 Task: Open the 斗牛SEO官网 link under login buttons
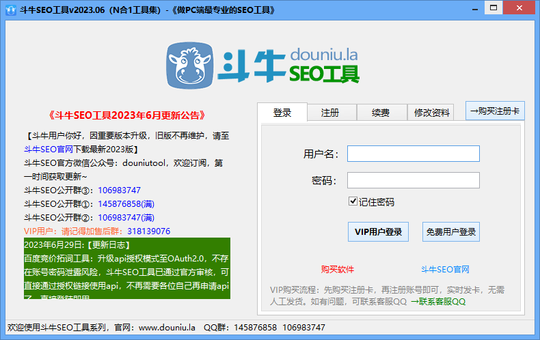[445, 270]
